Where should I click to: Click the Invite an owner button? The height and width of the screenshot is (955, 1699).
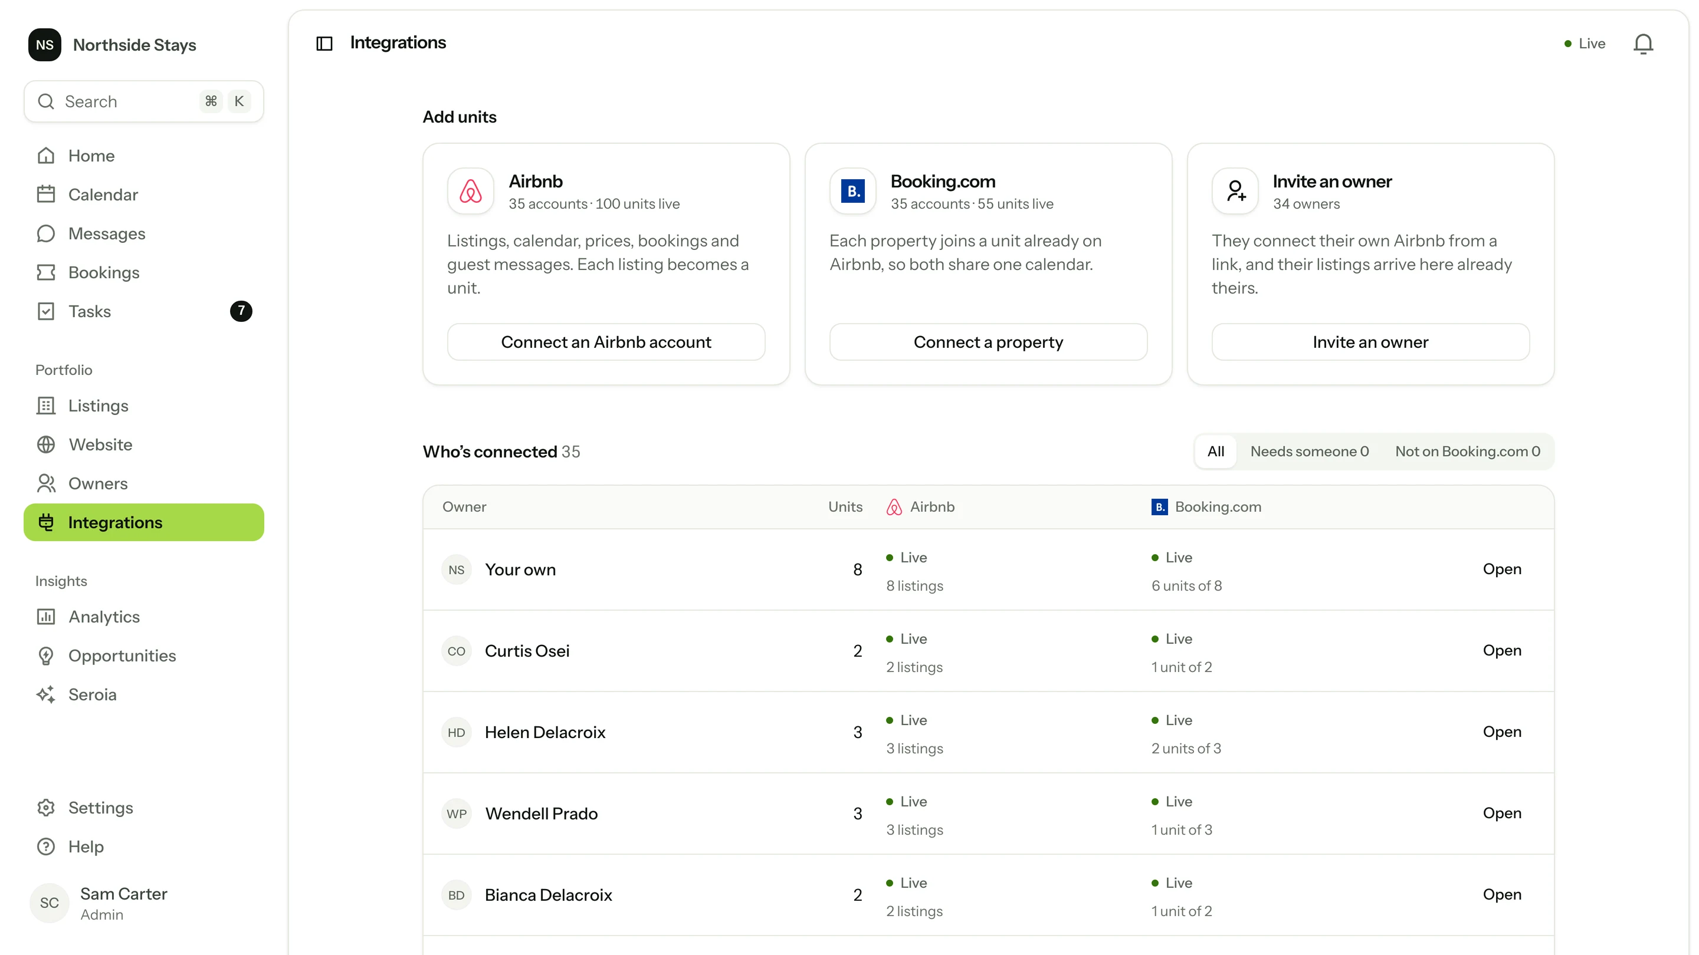click(x=1370, y=341)
